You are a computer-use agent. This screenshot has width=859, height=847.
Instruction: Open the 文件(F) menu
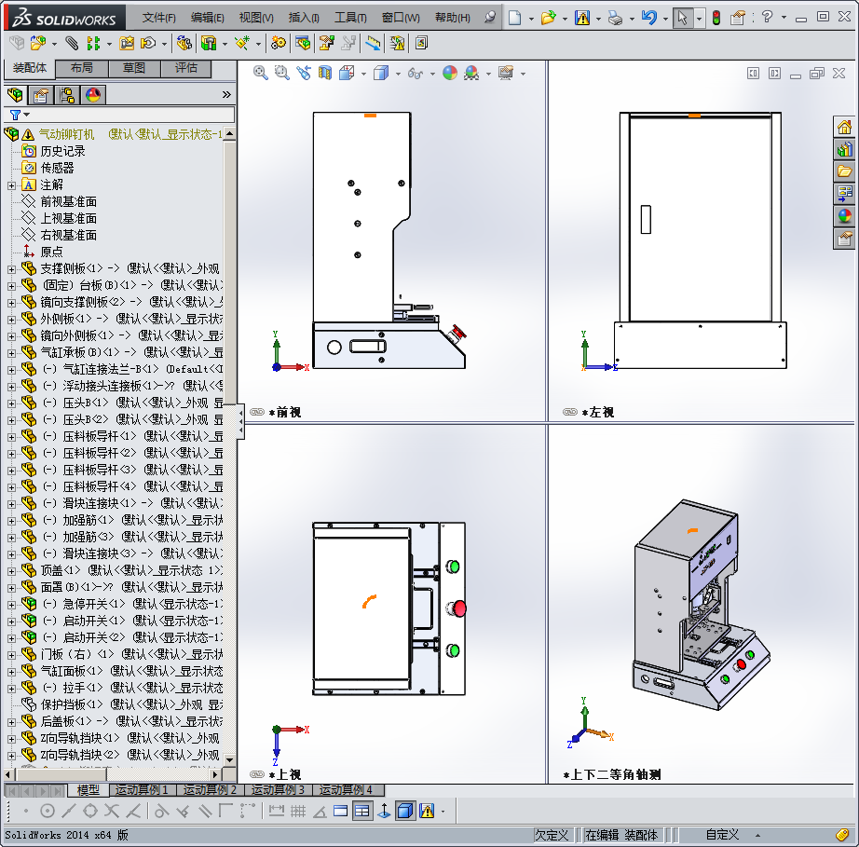pyautogui.click(x=159, y=18)
